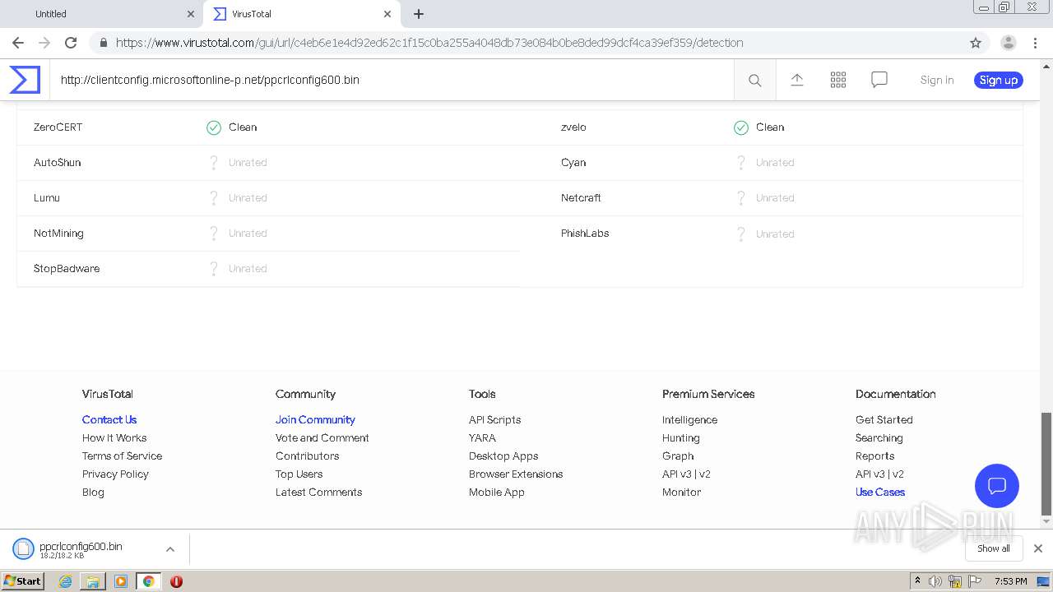Click the upload file icon
The width and height of the screenshot is (1053, 592).
click(796, 80)
